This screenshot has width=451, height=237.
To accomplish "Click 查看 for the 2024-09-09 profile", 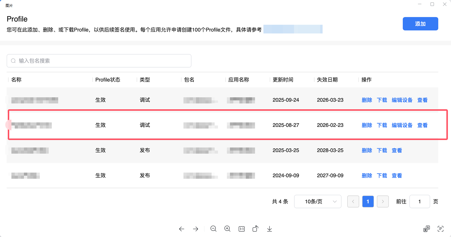I will coord(397,176).
